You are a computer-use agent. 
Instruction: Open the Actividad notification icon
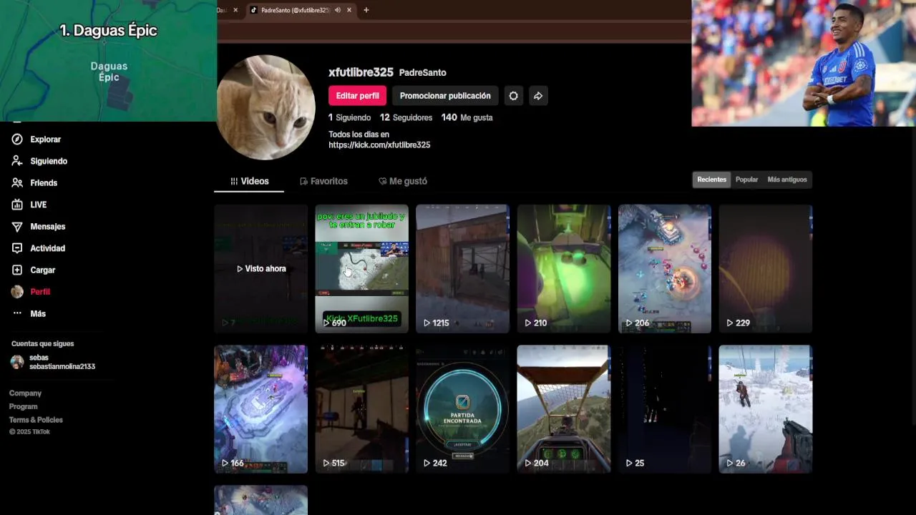coord(17,248)
